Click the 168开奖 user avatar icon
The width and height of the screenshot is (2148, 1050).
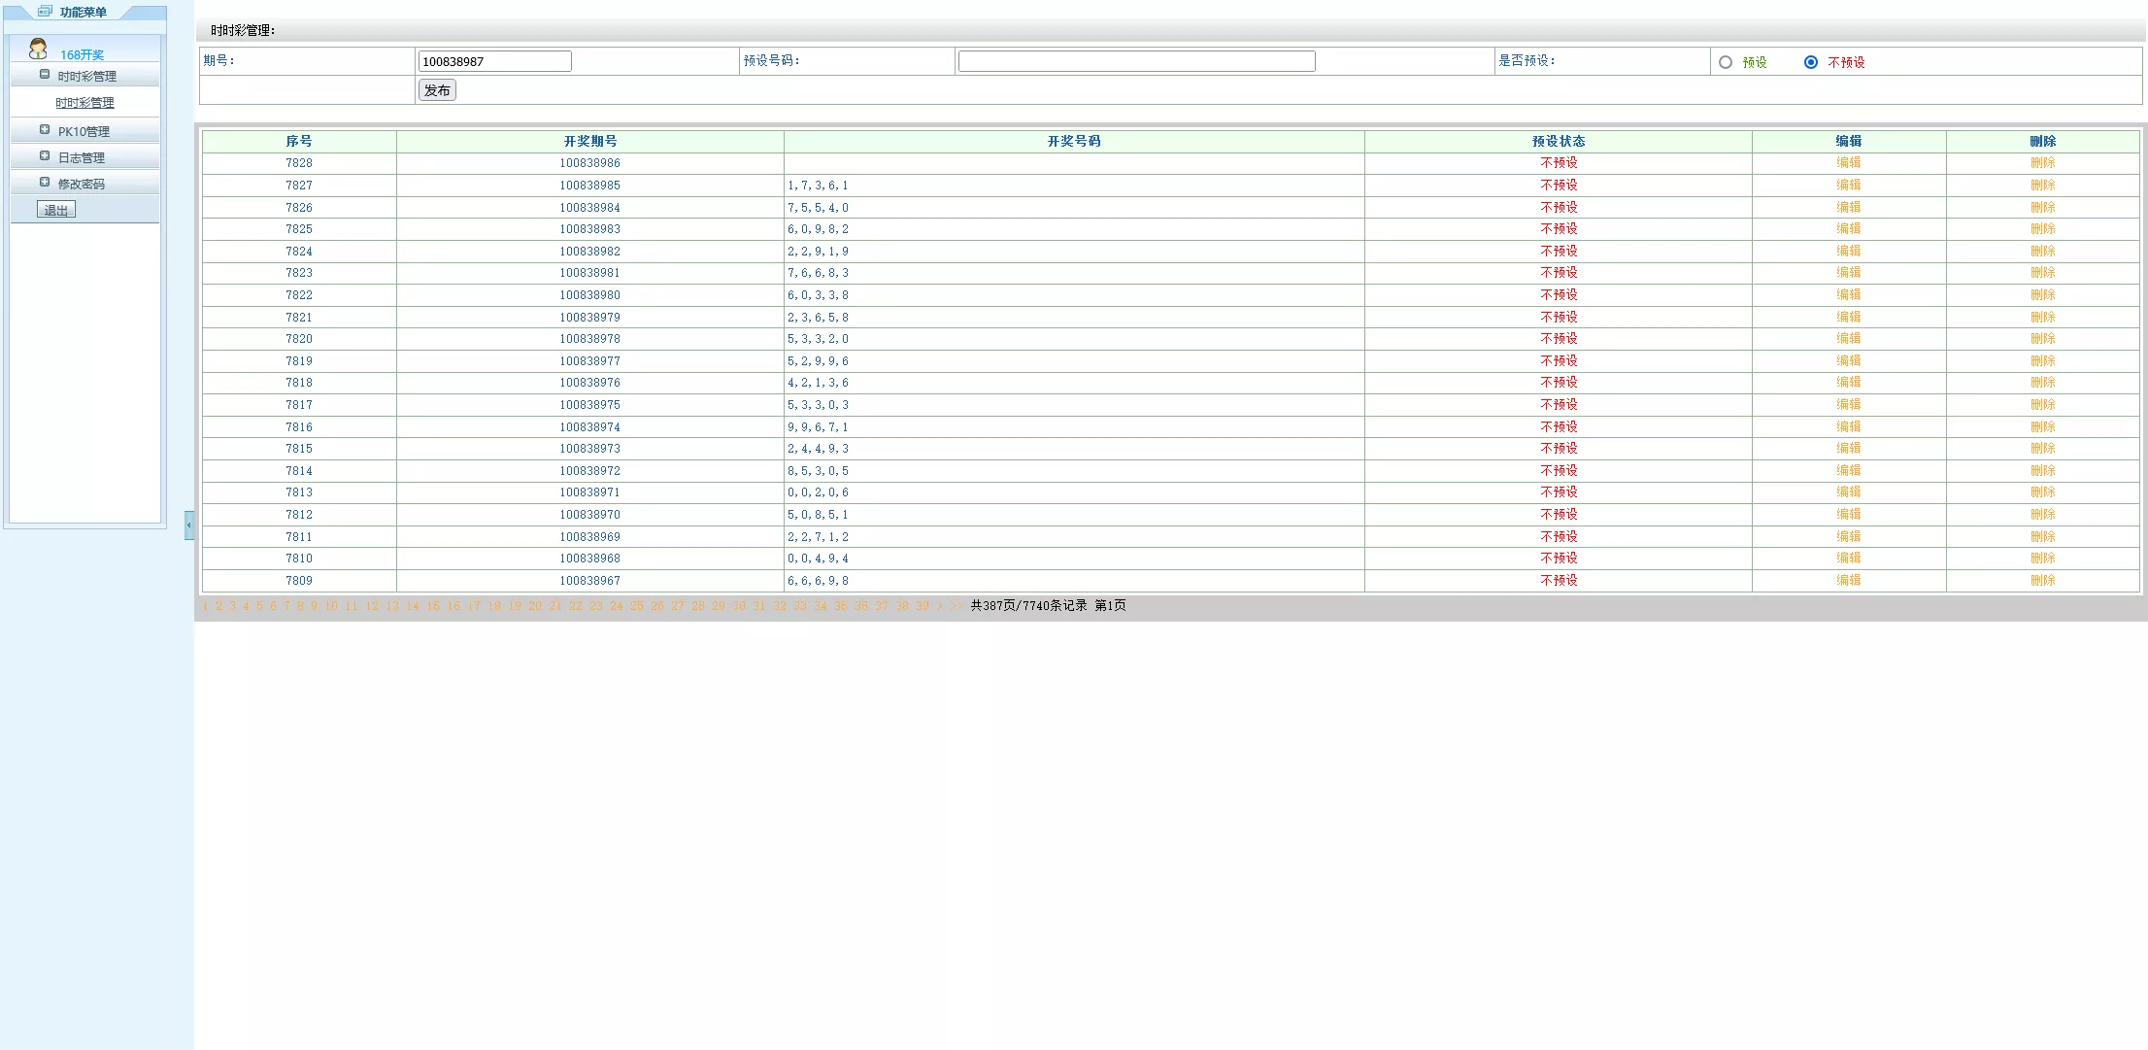tap(38, 49)
